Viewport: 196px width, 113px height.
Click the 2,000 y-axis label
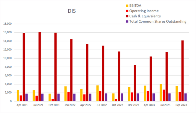pos(8,93)
